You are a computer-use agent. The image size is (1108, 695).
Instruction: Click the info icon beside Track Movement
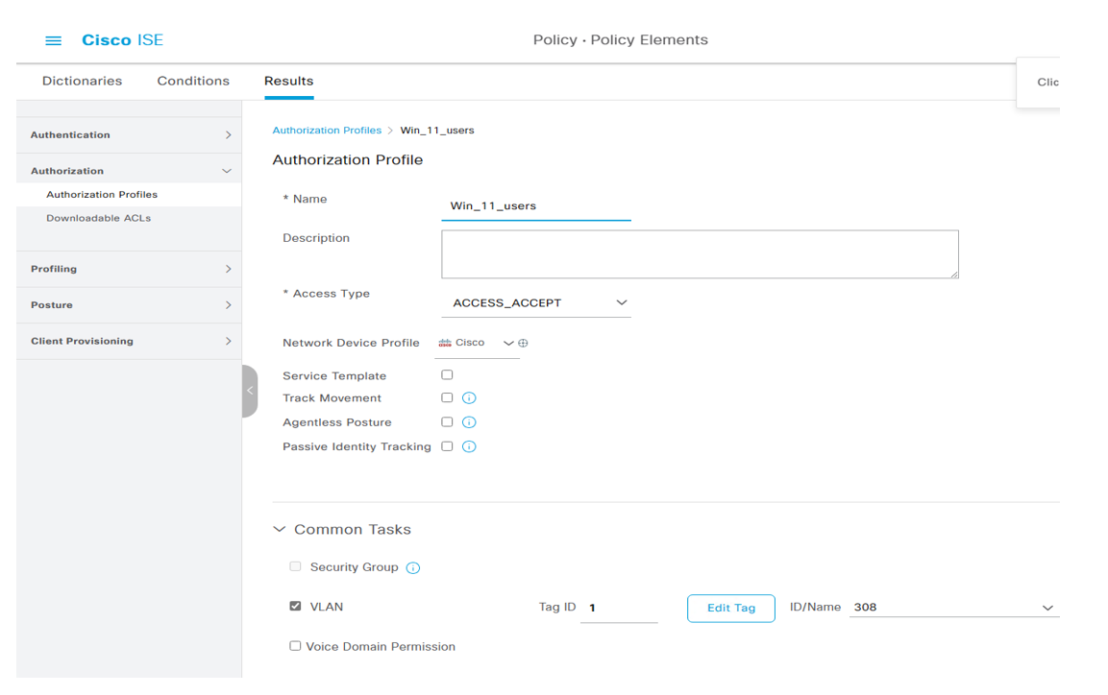pos(468,397)
